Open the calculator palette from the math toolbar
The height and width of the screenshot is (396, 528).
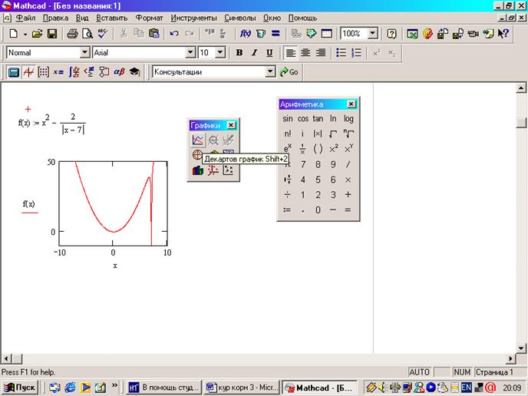pyautogui.click(x=13, y=72)
